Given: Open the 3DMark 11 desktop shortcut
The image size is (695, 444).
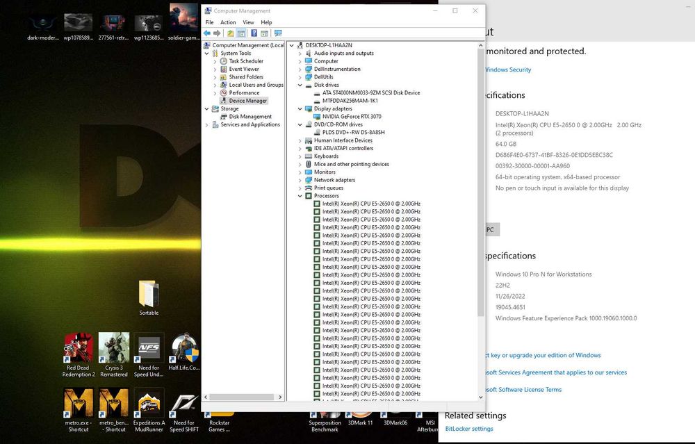Looking at the screenshot, I should (x=360, y=420).
